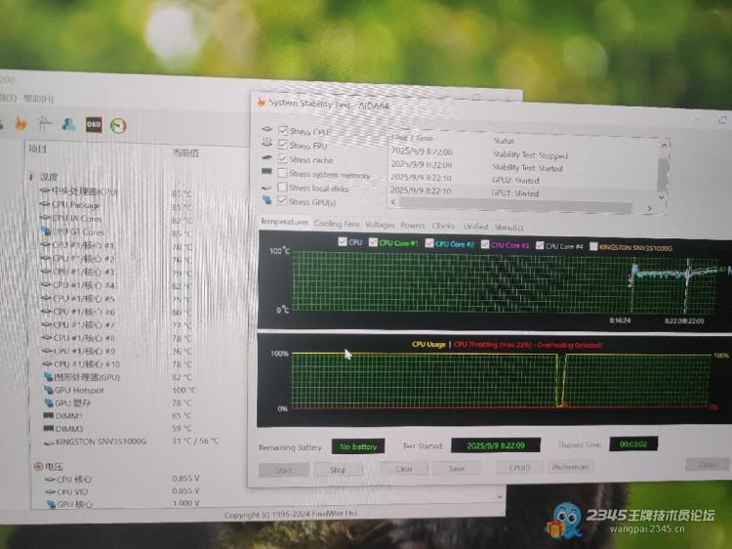Click the log list scroll-up arrow

(664, 146)
